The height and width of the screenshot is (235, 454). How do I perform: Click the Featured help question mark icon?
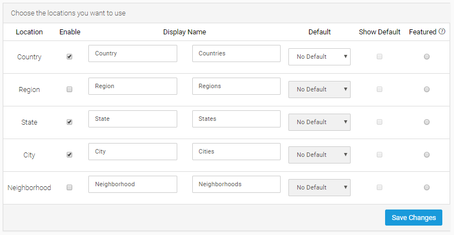click(x=442, y=32)
